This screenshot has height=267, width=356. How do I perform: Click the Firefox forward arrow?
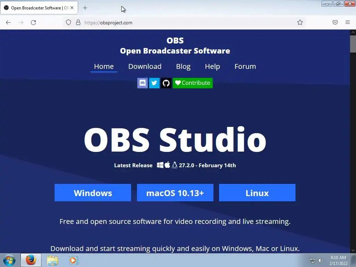(x=21, y=23)
